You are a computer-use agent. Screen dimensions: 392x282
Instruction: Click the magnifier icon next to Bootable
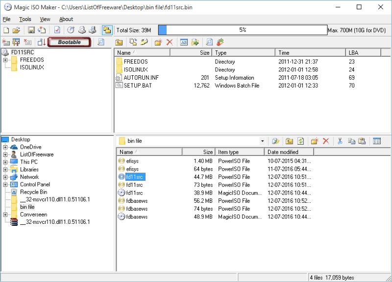(x=101, y=42)
